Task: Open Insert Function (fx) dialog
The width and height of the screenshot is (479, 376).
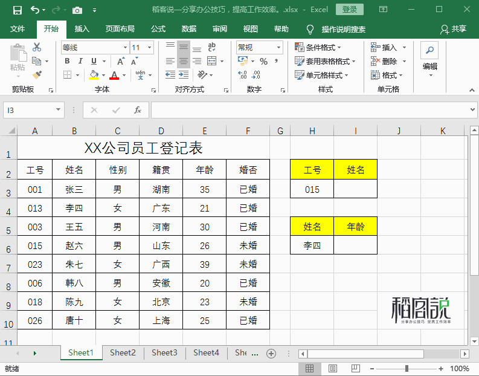Action: coord(138,110)
